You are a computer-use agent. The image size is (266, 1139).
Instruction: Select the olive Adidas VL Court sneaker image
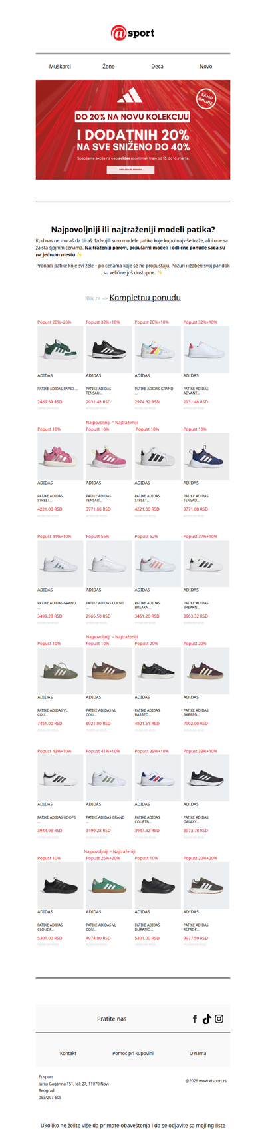tap(60, 670)
